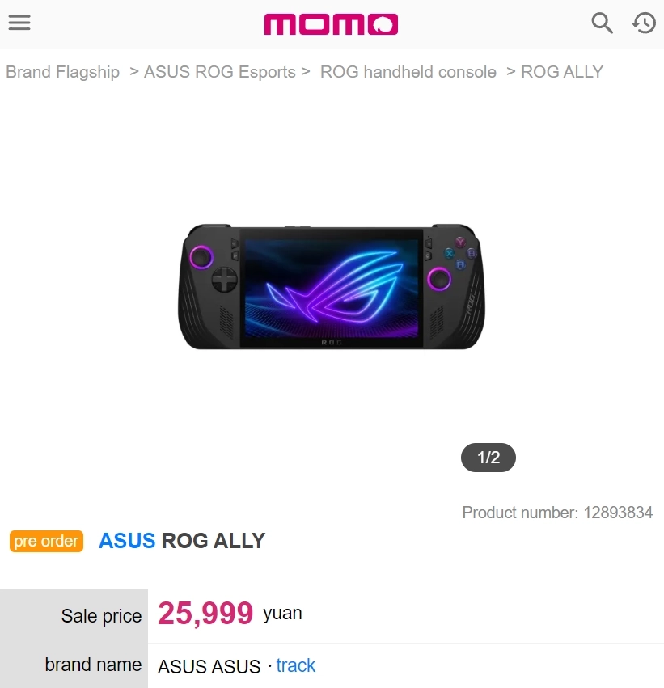Click the brand name label
664x688 pixels.
tap(93, 665)
